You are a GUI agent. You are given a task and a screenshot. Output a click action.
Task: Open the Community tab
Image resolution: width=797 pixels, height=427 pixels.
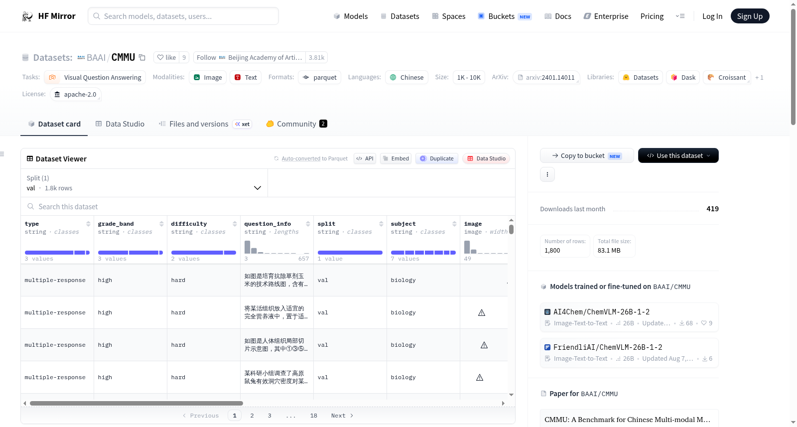[x=296, y=124]
